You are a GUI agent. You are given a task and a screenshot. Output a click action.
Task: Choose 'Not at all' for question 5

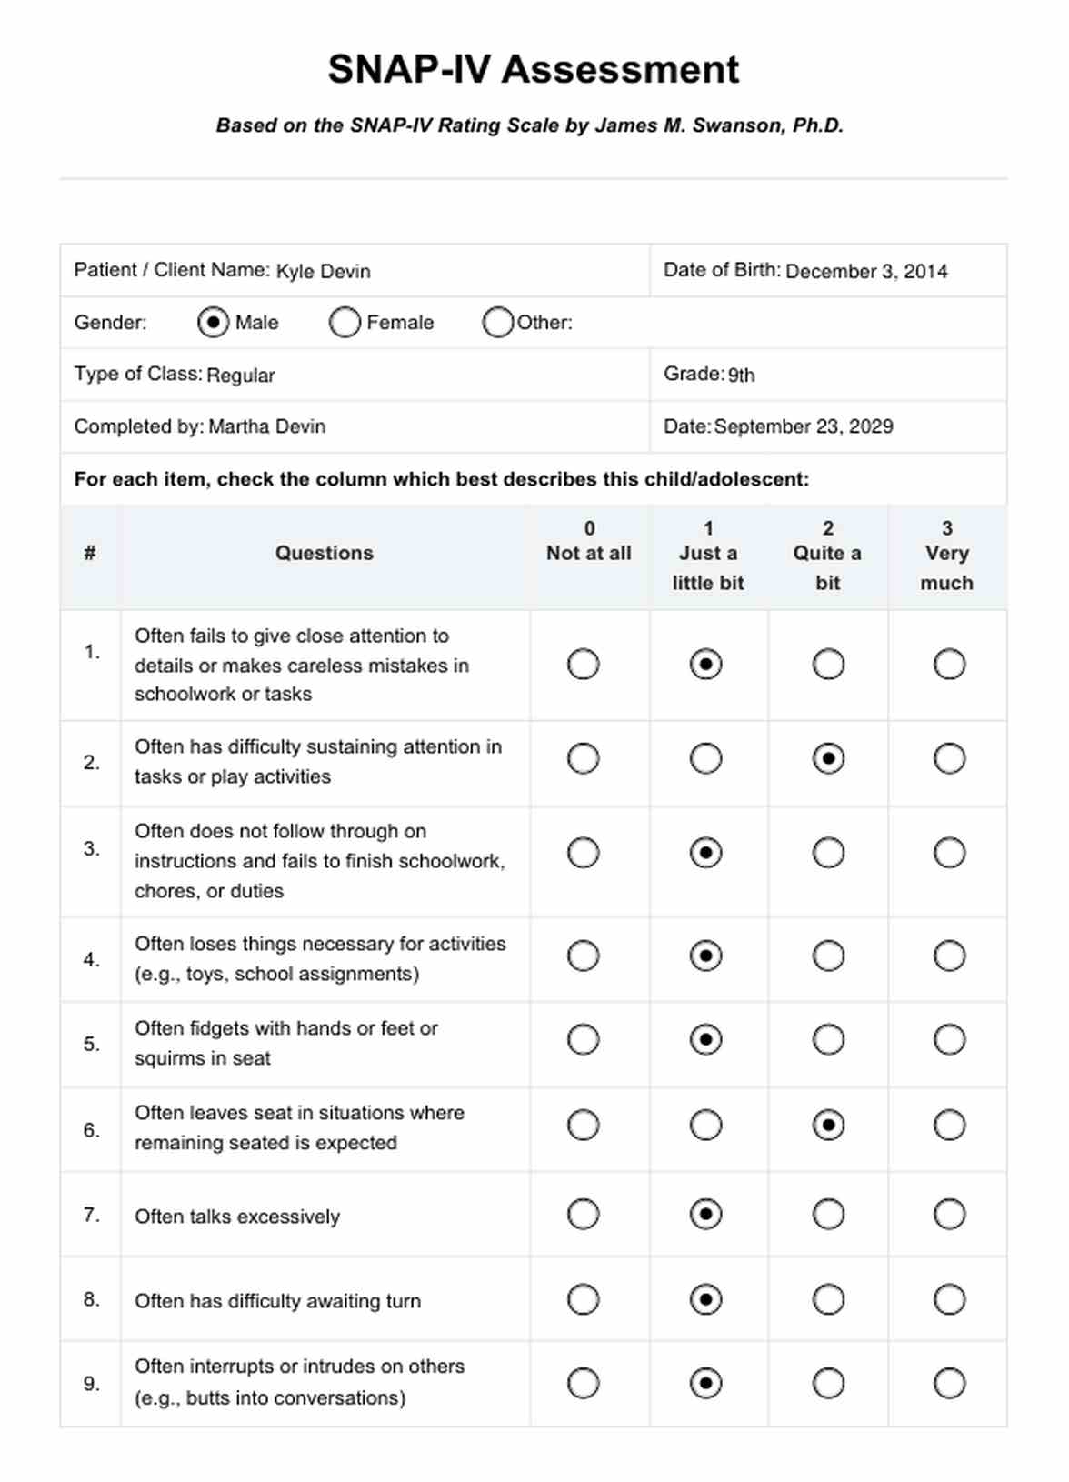pos(583,1039)
